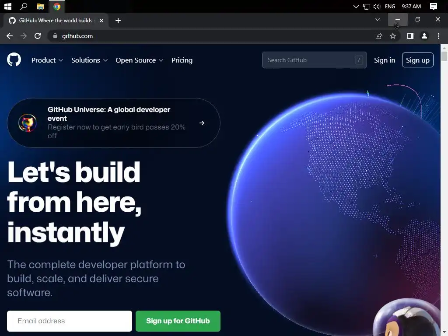
Task: Click the GitHub Octocat logo
Action: [x=14, y=59]
